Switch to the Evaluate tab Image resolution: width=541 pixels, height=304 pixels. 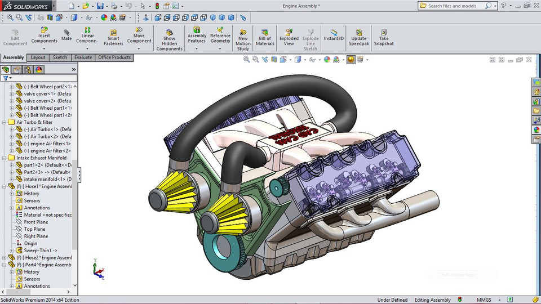pos(83,57)
